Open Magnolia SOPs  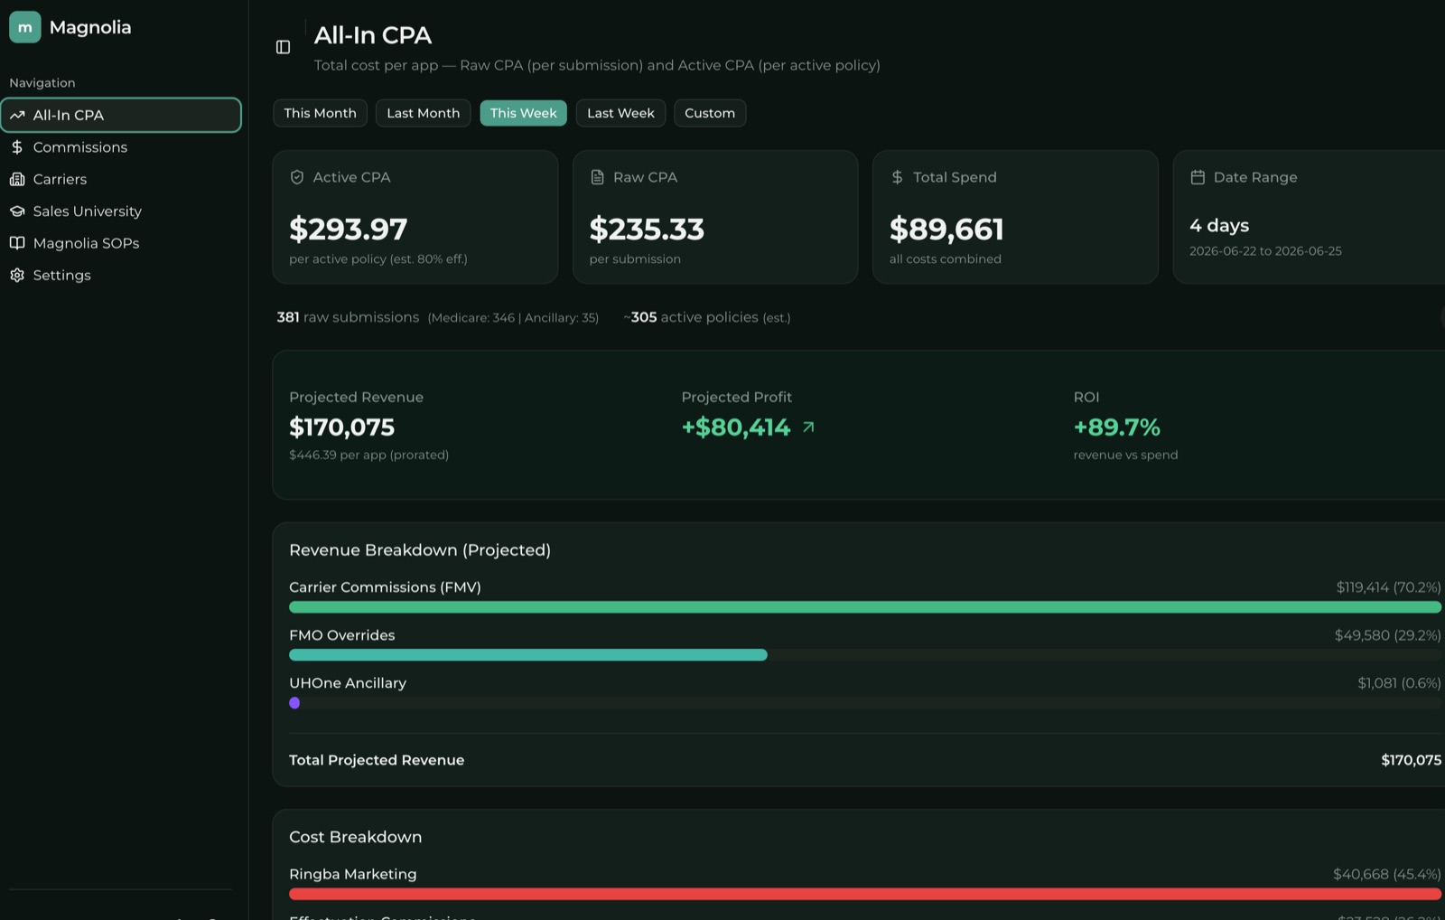121,243
